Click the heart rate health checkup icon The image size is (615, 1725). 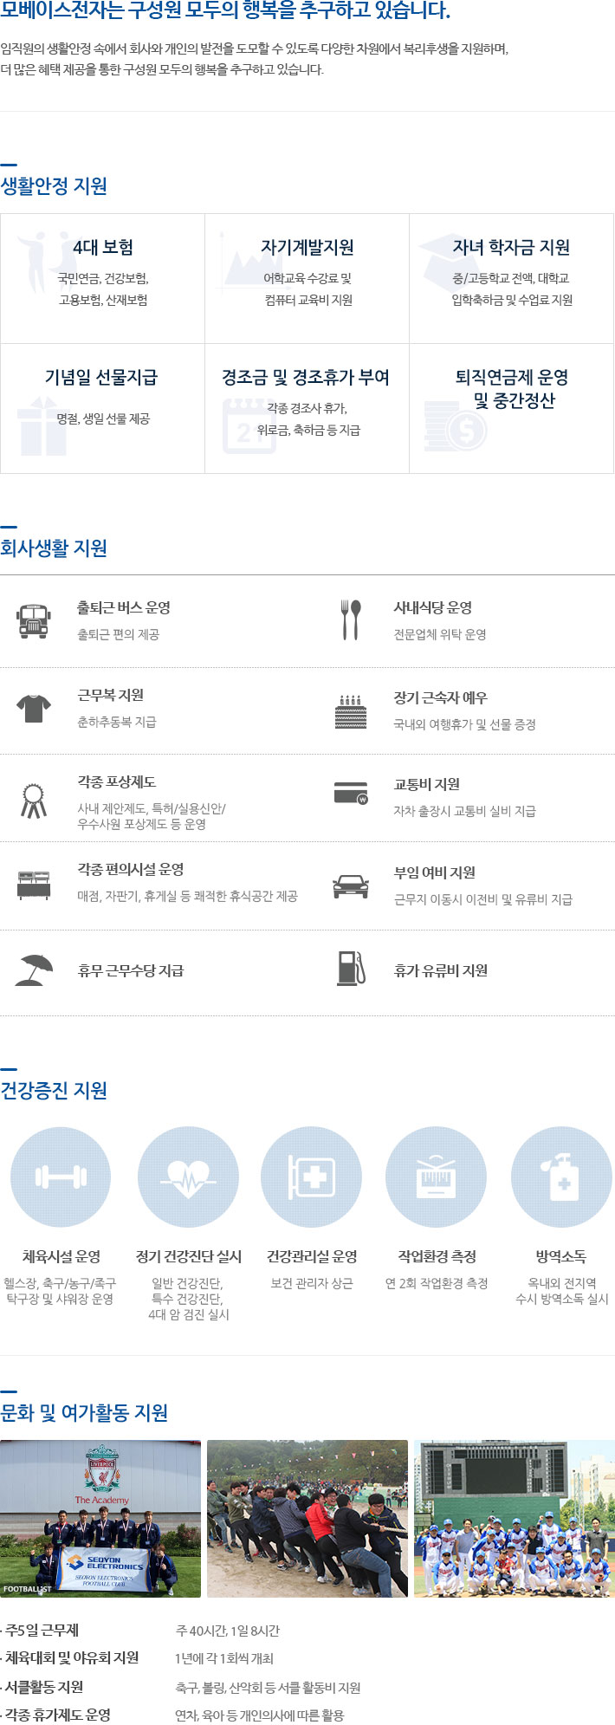tap(188, 1177)
